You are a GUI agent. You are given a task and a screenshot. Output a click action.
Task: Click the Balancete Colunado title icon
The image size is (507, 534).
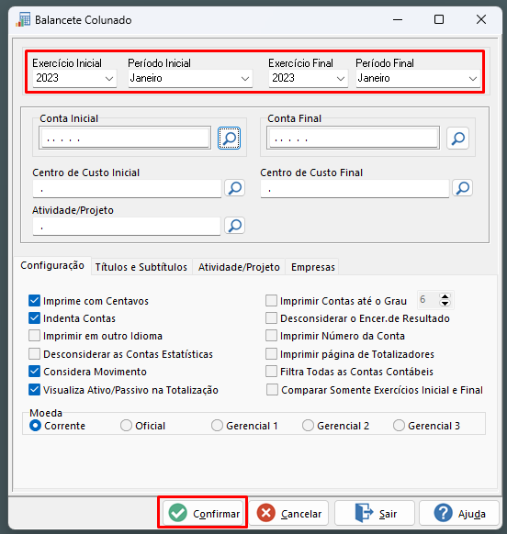[x=23, y=19]
